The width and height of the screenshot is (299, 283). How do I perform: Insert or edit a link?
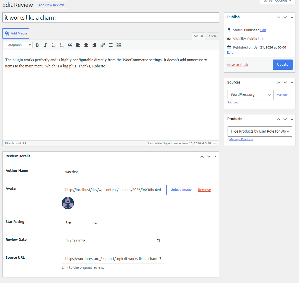point(103,45)
